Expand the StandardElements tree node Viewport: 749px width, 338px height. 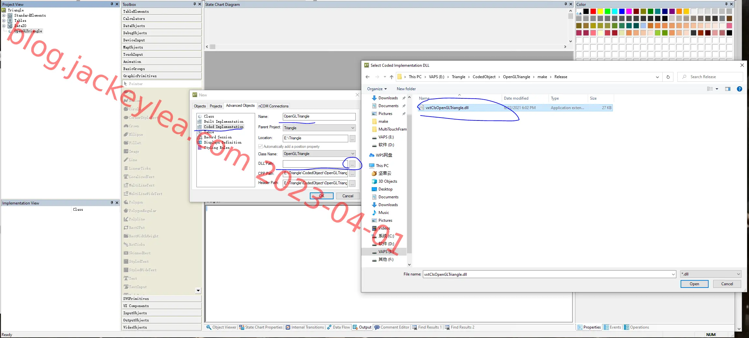[4, 15]
